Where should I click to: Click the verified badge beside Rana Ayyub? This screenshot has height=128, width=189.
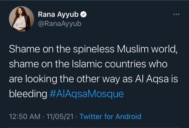pyautogui.click(x=84, y=14)
